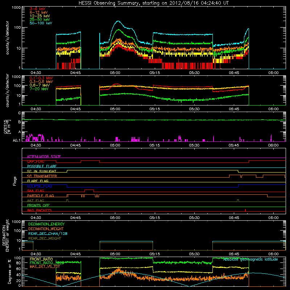
Task: Click the AAZ_FLAG label
Action: tap(36, 201)
